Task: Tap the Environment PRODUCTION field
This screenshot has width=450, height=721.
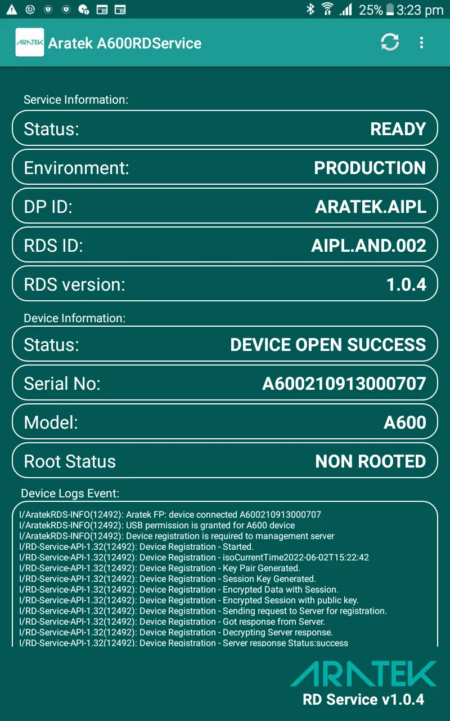Action: [x=224, y=167]
